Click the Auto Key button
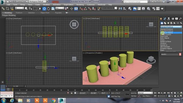This screenshot has height=103, width=183. click(x=134, y=93)
